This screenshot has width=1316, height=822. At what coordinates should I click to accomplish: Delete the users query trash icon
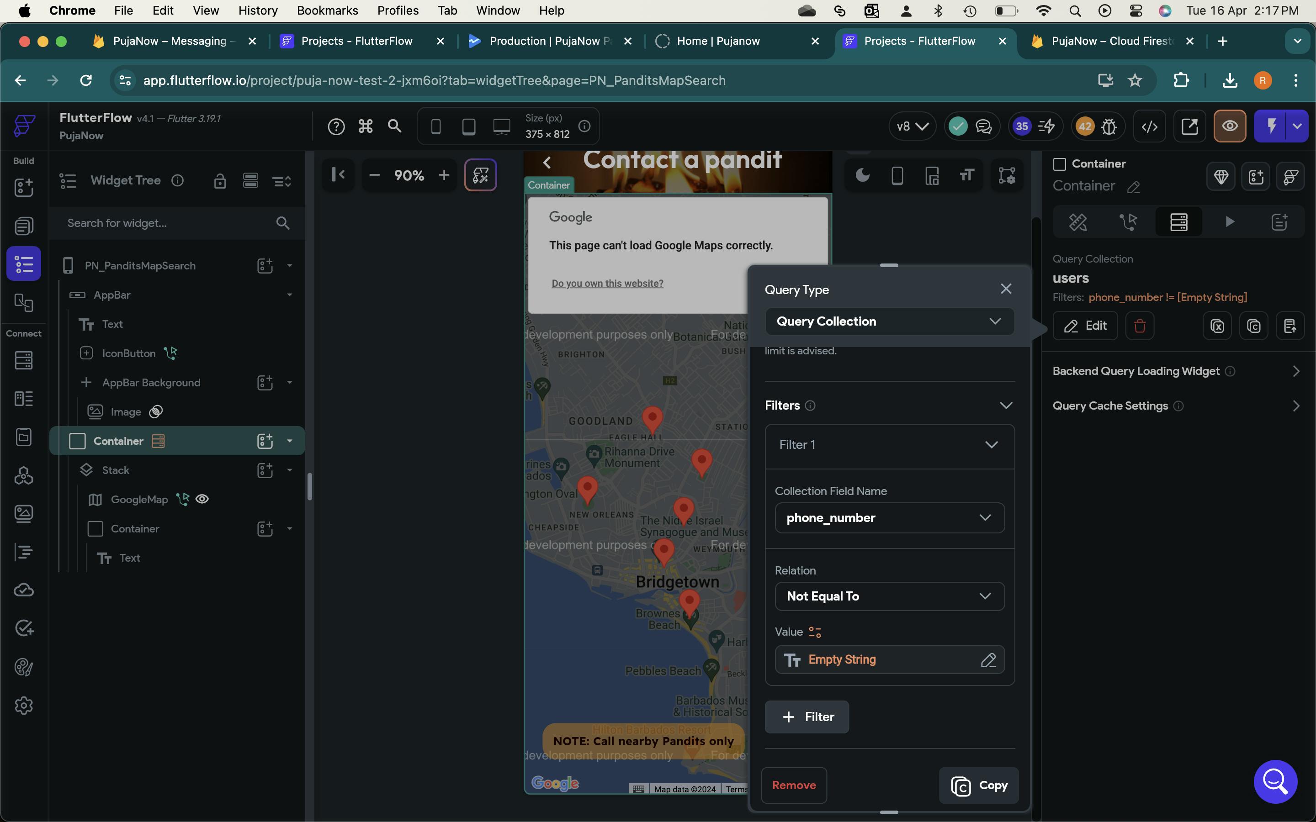point(1140,326)
